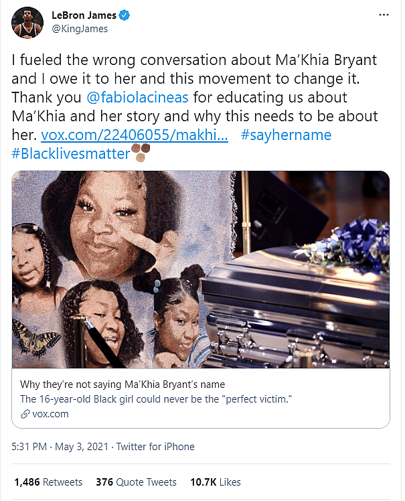Click the profile avatar picture
405x501 pixels.
(x=27, y=21)
